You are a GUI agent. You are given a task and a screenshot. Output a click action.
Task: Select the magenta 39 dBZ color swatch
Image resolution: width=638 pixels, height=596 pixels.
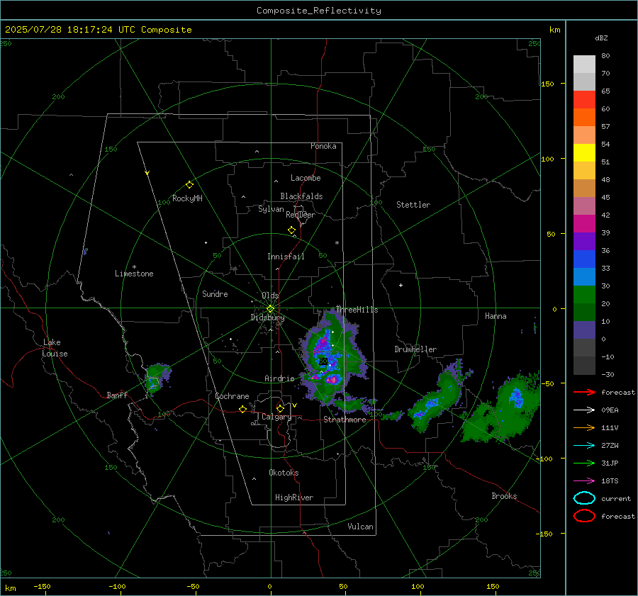click(x=584, y=224)
